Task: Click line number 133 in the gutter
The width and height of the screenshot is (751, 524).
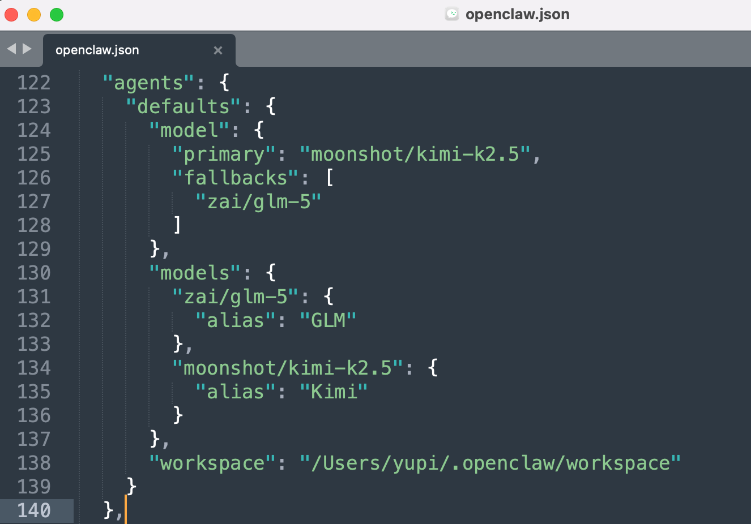Action: 34,344
